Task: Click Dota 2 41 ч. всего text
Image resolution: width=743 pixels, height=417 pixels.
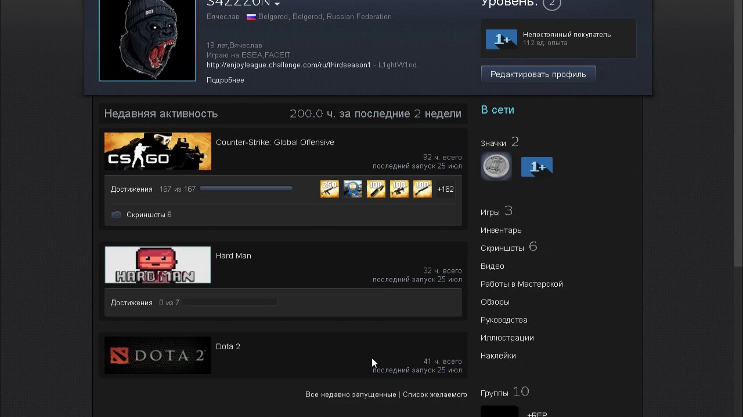Action: coord(442,361)
